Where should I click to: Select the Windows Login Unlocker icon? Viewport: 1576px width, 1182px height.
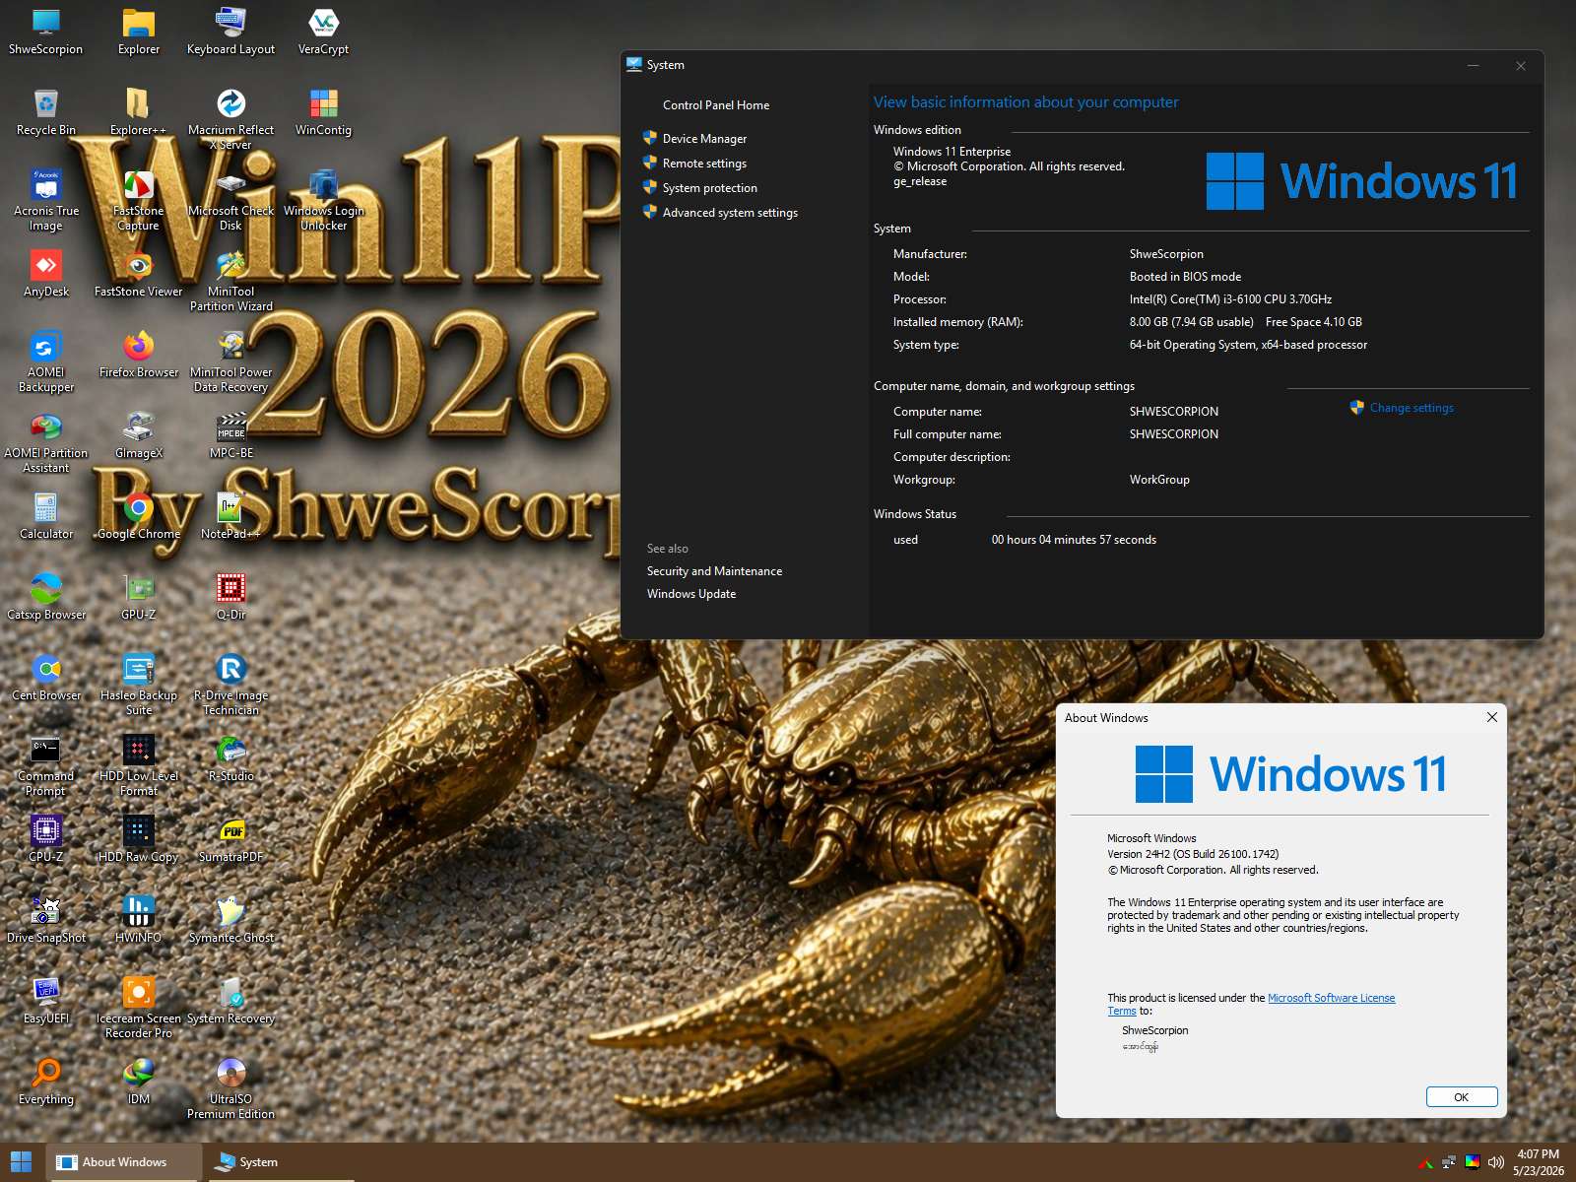[x=323, y=200]
